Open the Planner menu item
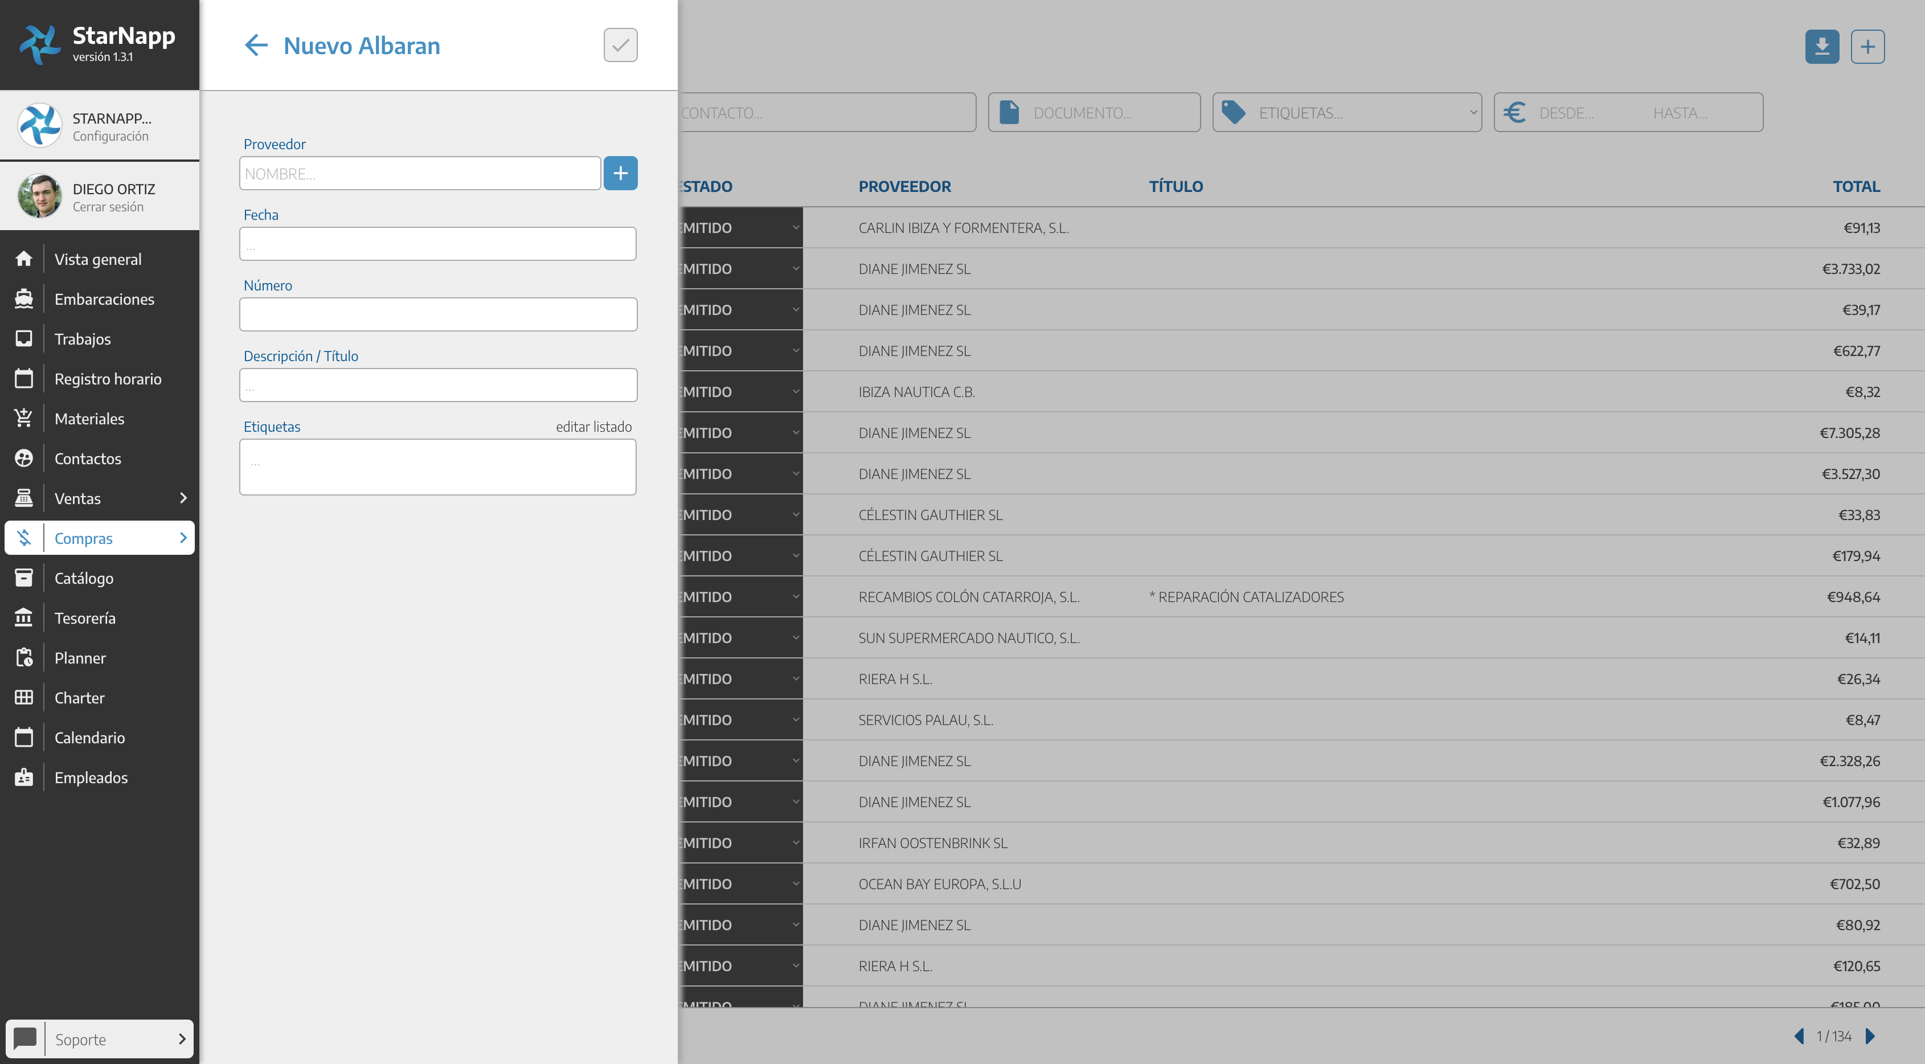The height and width of the screenshot is (1064, 1925). [80, 658]
